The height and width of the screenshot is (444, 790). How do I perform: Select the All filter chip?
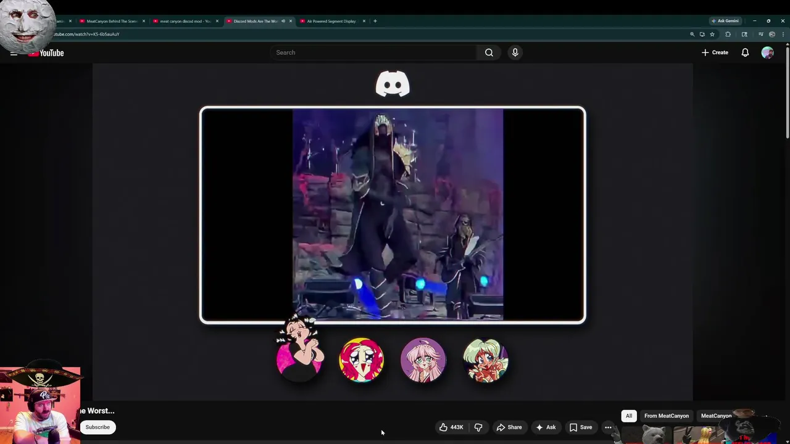[629, 416]
